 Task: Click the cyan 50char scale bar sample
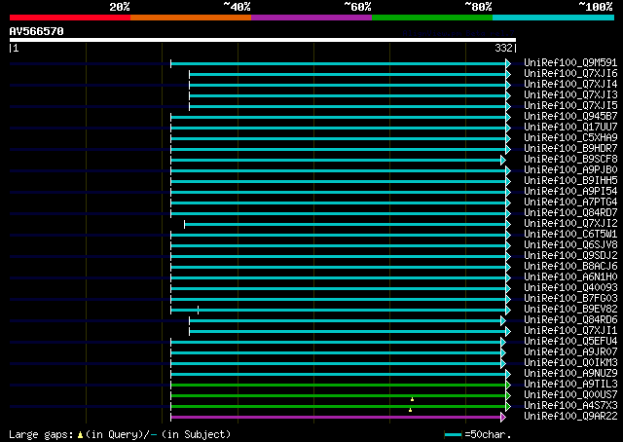454,434
